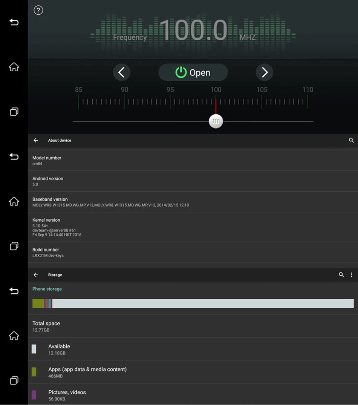
Task: Open the three-dot overflow menu in Storage
Action: pyautogui.click(x=352, y=275)
